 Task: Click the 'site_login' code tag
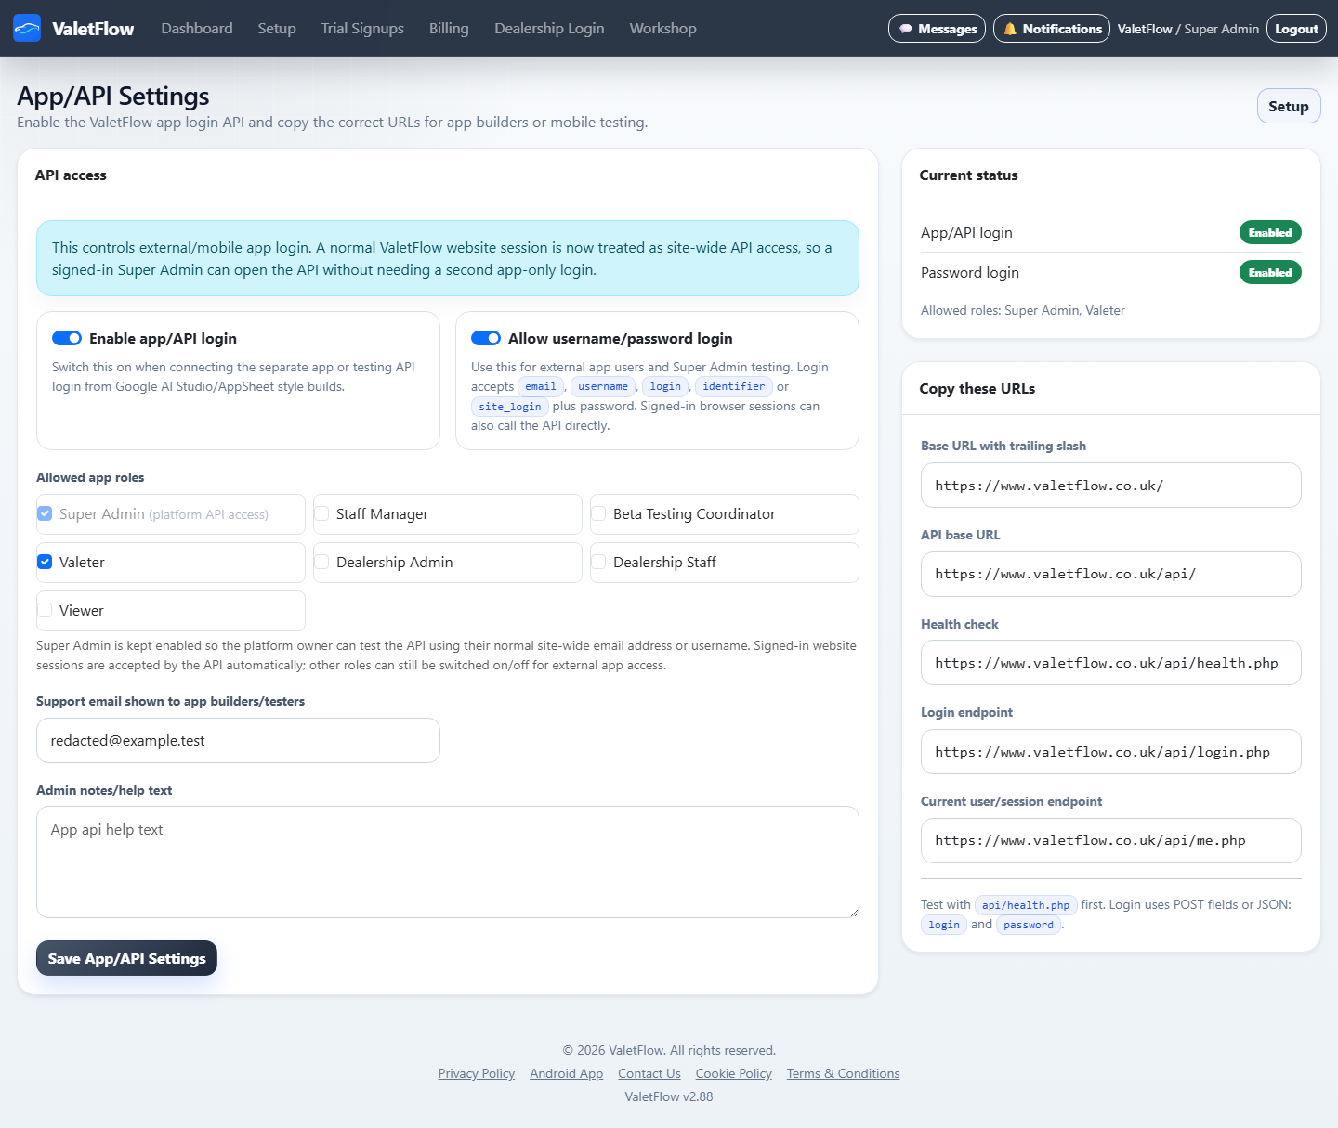510,407
